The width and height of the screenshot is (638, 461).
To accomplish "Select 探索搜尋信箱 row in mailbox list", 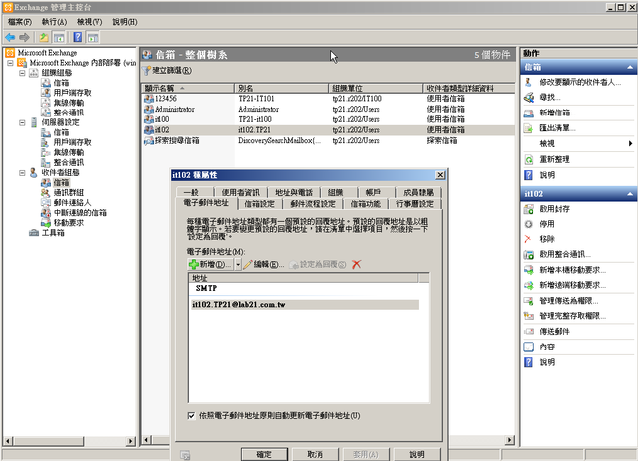I will click(328, 141).
